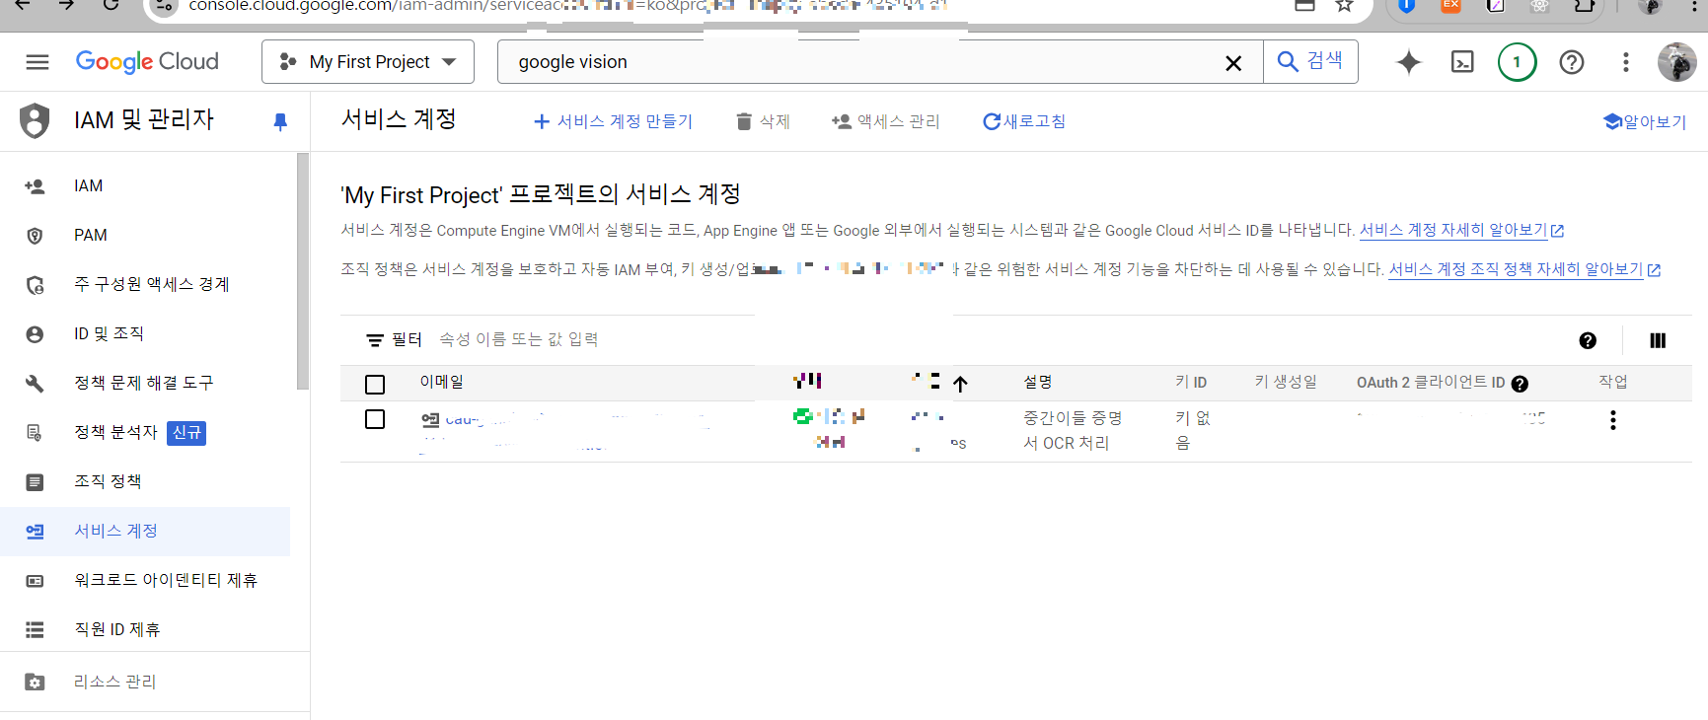Click the IAM 및 관리자 shield icon
This screenshot has width=1708, height=720.
[35, 120]
